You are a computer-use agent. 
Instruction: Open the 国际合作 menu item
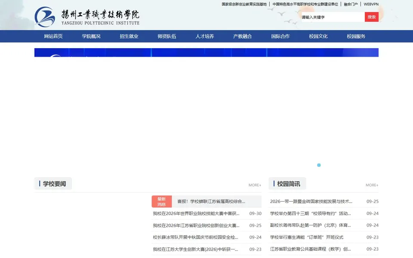click(280, 36)
